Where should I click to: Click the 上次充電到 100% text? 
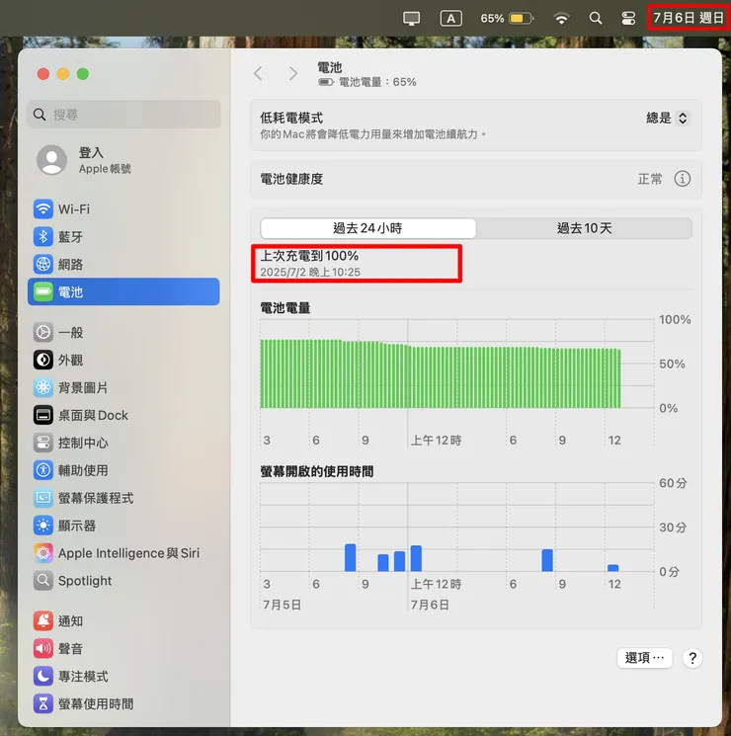coord(309,256)
